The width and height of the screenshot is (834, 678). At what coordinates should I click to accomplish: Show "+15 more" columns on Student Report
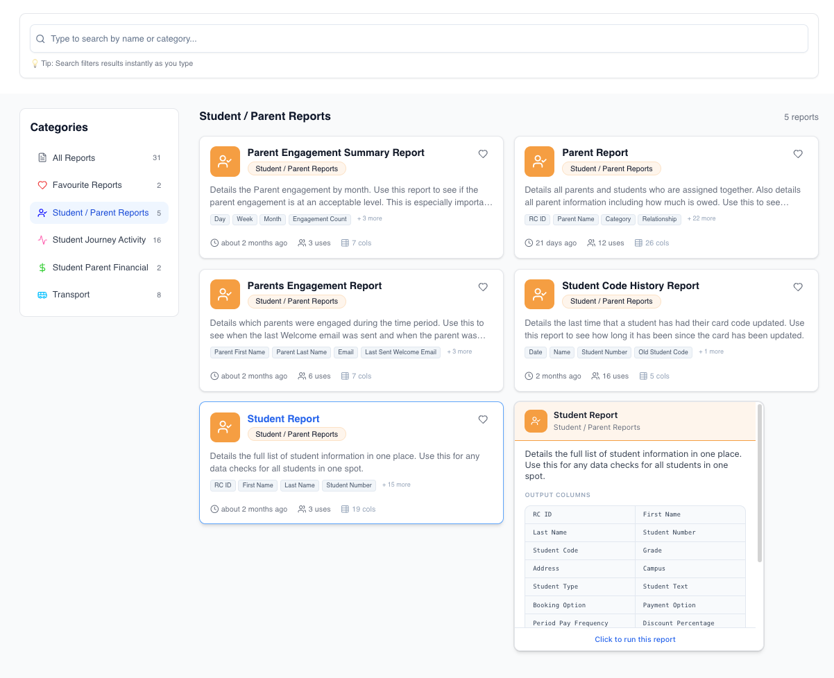point(395,485)
